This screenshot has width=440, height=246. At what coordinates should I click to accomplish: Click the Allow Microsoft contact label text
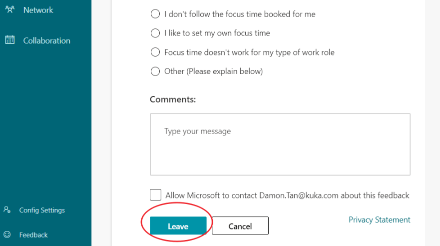click(287, 195)
